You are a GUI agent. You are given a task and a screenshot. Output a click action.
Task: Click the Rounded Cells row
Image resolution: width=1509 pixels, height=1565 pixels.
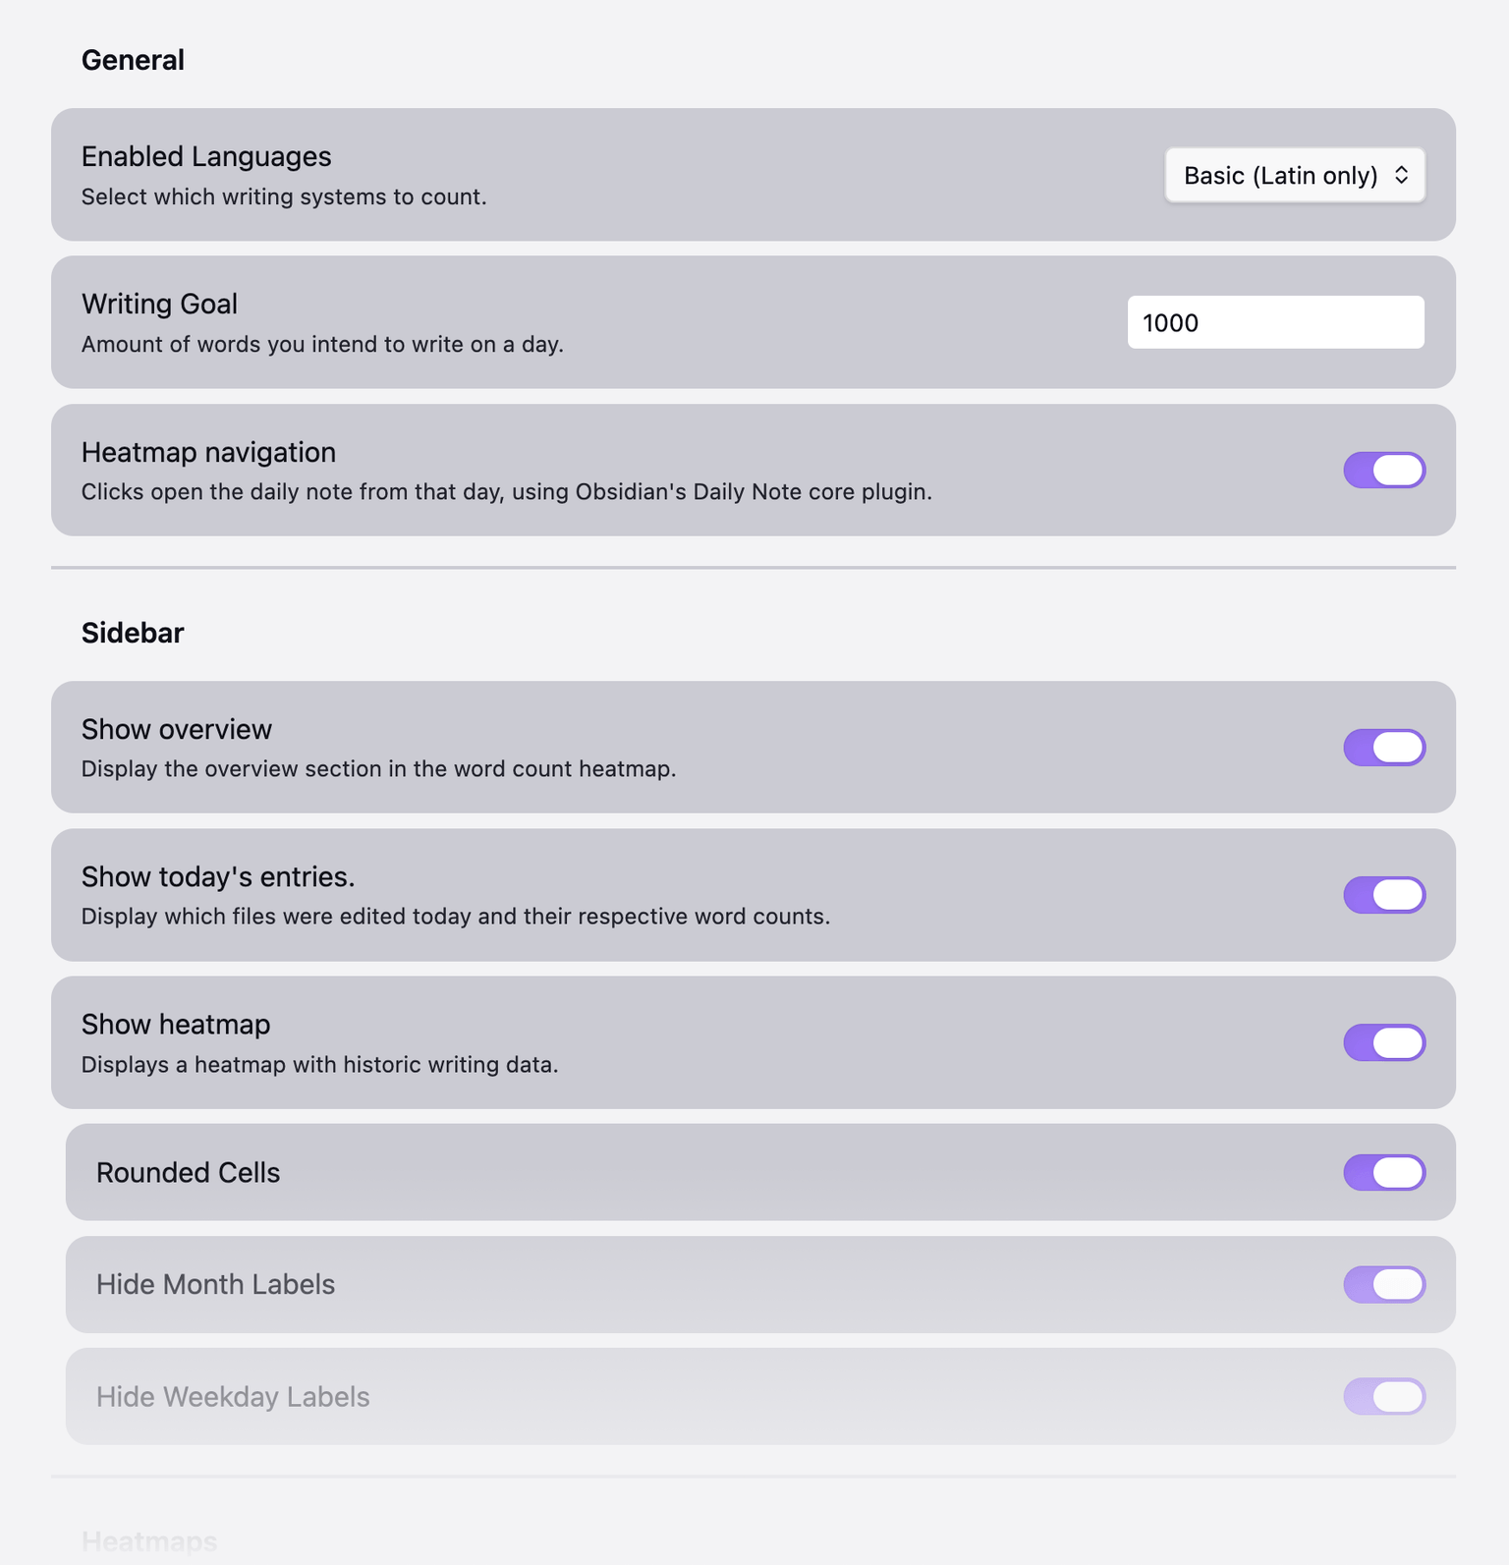188,1172
